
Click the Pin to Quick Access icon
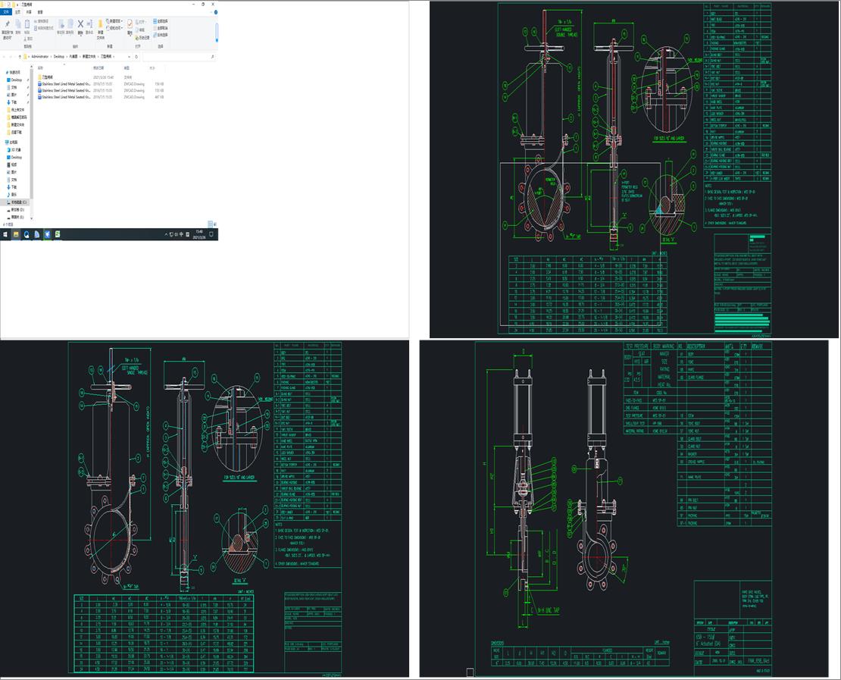tap(7, 24)
